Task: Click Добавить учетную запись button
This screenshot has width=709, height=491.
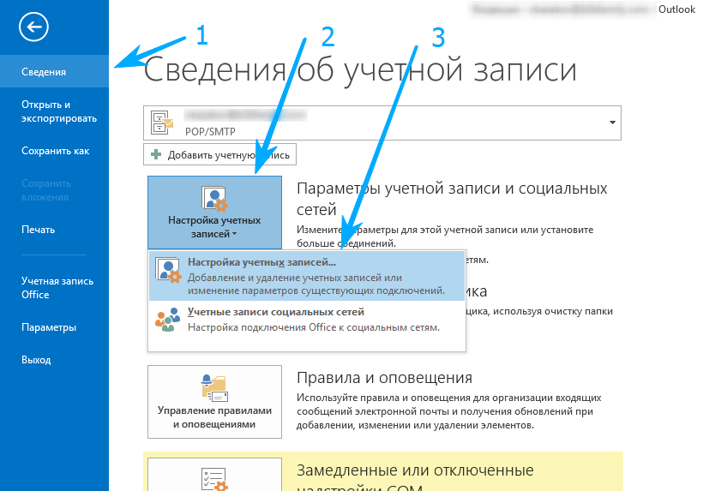Action: pos(219,154)
